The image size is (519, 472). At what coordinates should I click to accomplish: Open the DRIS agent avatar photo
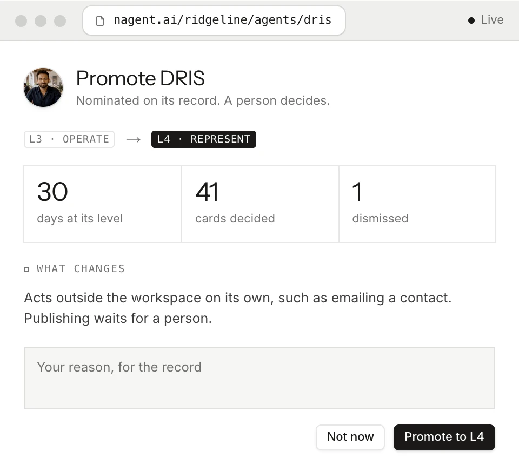[43, 87]
